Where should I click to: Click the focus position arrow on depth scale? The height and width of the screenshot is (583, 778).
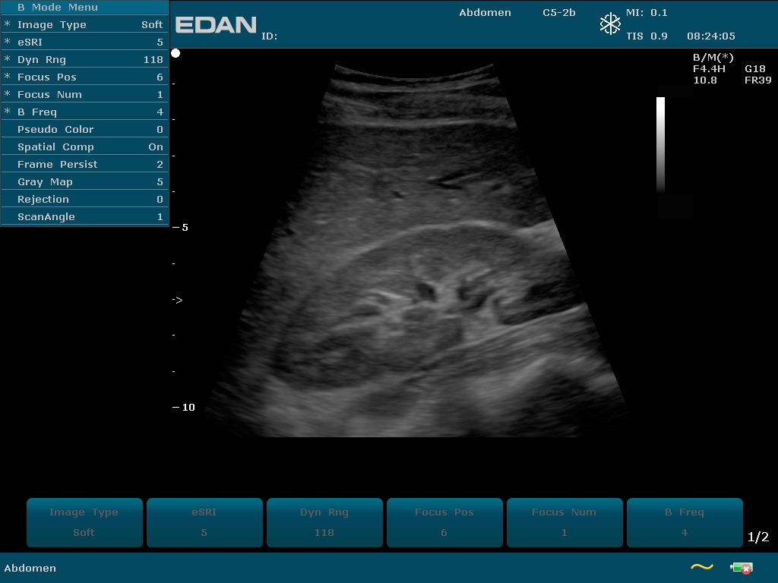click(x=177, y=301)
